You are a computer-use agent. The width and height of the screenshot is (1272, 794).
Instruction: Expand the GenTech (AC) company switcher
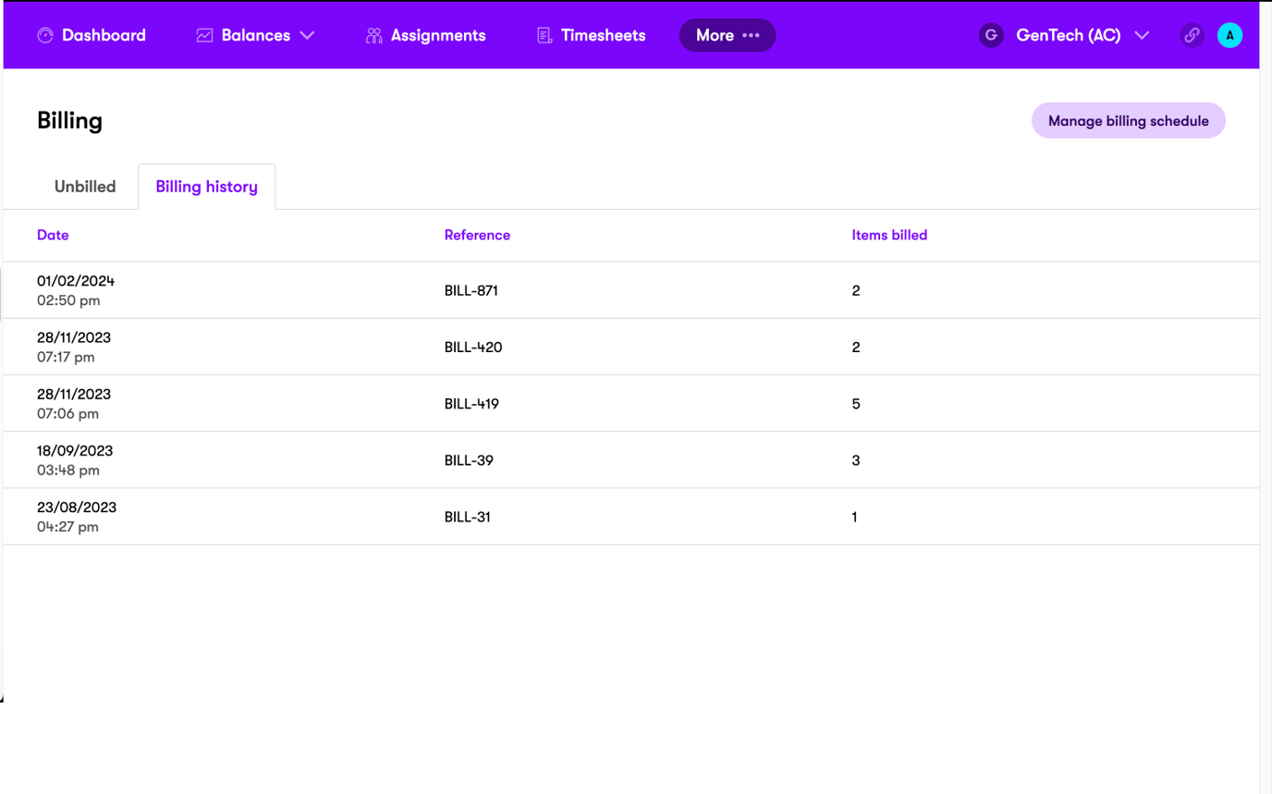(x=1142, y=35)
